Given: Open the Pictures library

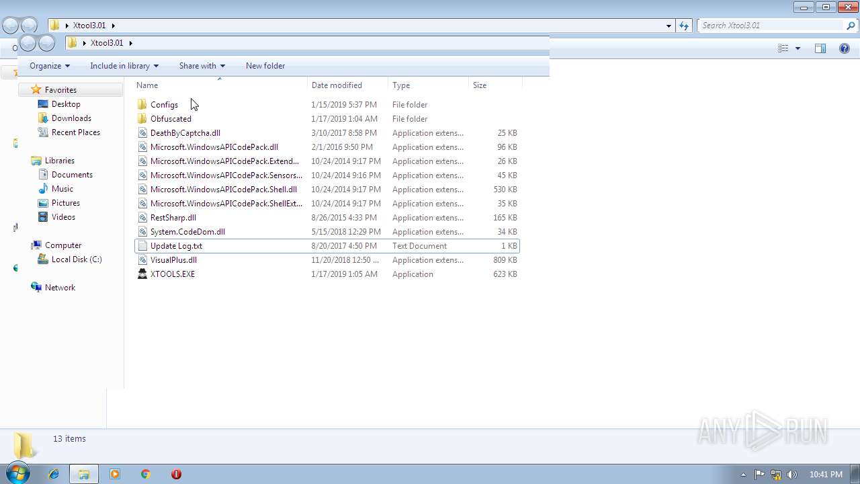Looking at the screenshot, I should [66, 203].
